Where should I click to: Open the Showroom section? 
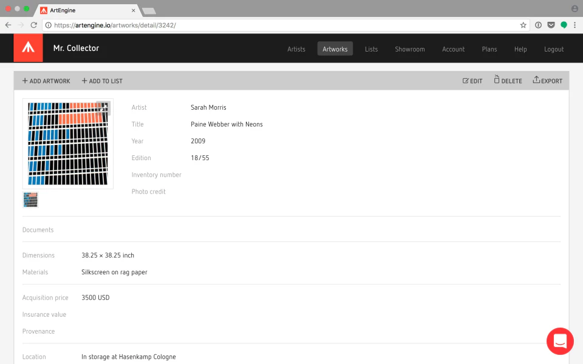[x=409, y=49]
